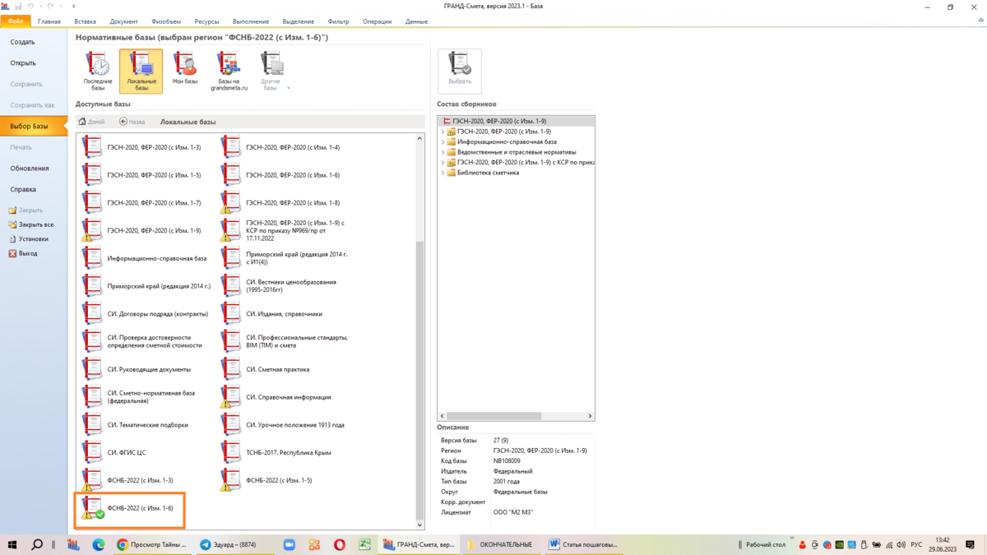Select root ГЭСН-2020, ФЕР-2020 tree header
Image resolution: width=987 pixels, height=555 pixels.
pos(516,121)
